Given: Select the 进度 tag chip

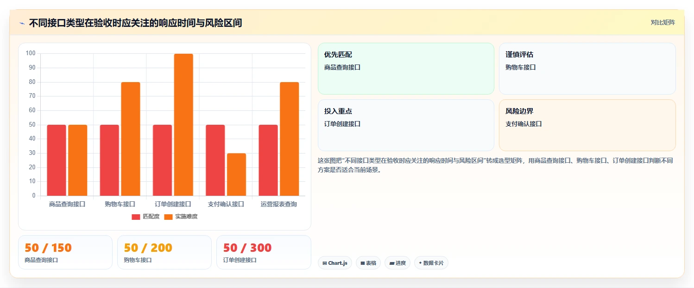Looking at the screenshot, I should [x=397, y=263].
